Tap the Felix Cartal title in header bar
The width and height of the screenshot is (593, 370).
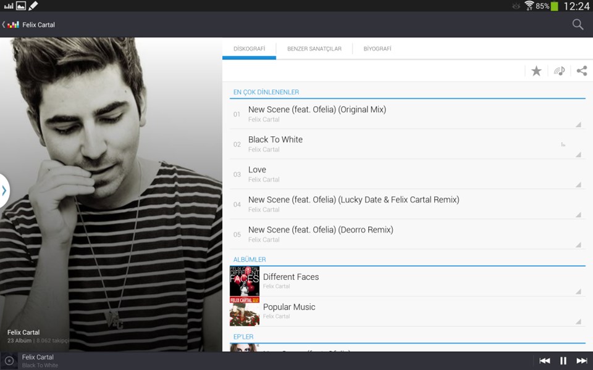[38, 25]
